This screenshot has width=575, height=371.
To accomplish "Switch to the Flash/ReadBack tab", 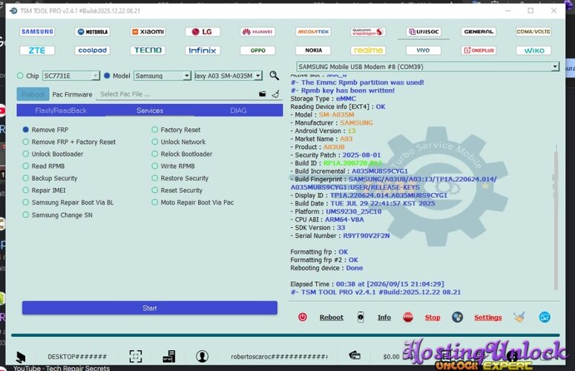I will tap(61, 111).
